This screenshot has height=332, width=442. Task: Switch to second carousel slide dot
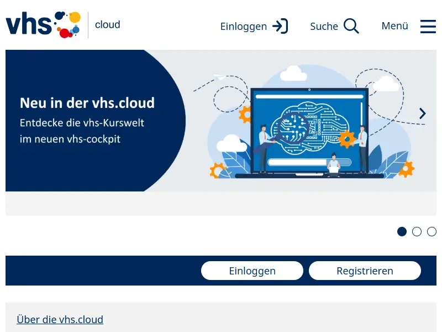(x=417, y=231)
